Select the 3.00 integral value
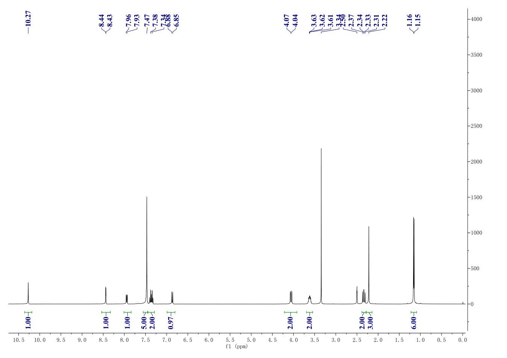 370,323
